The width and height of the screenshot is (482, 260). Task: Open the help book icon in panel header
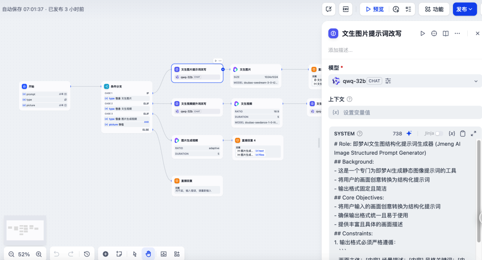[445, 33]
